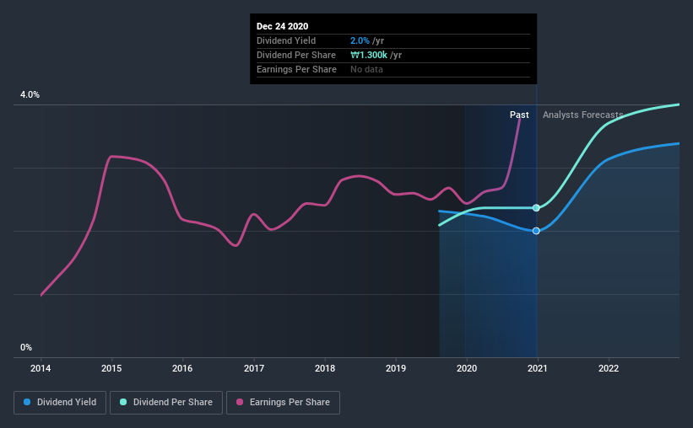This screenshot has width=693, height=428.
Task: Click the 2014 x-axis label
Action: (x=41, y=368)
